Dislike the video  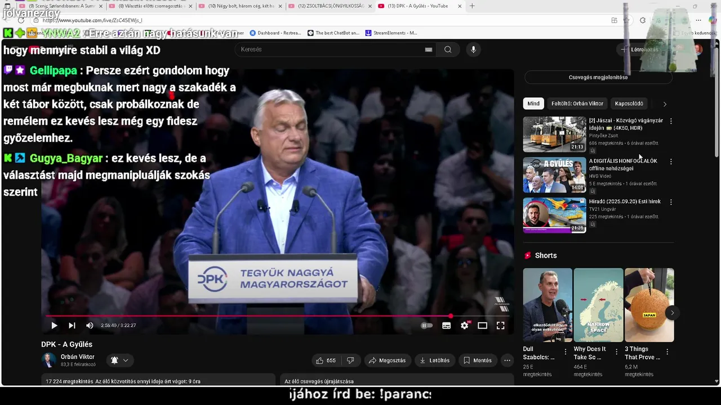(x=350, y=361)
